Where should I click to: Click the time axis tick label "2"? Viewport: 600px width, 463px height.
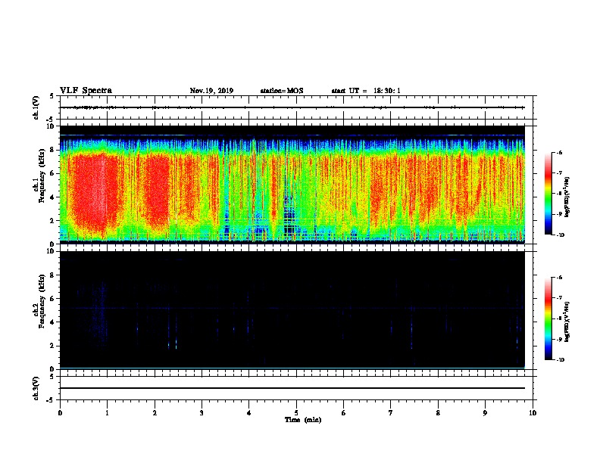coord(155,413)
